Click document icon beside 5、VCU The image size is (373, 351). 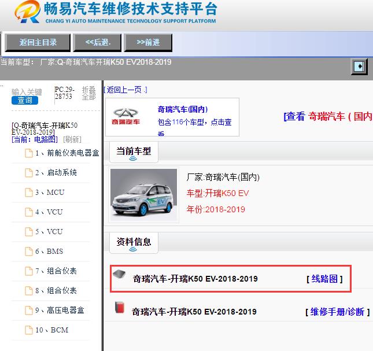click(29, 232)
